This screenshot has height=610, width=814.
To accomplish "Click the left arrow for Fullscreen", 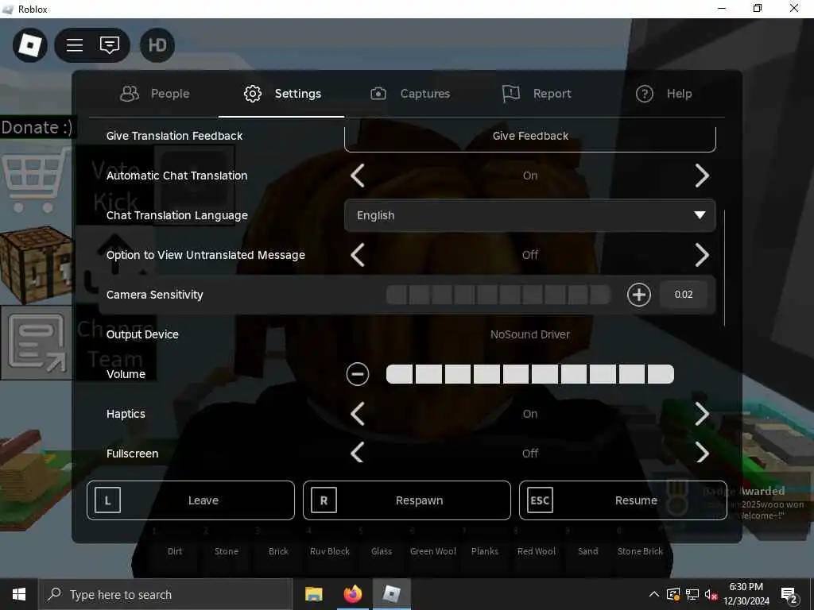I will 358,454.
